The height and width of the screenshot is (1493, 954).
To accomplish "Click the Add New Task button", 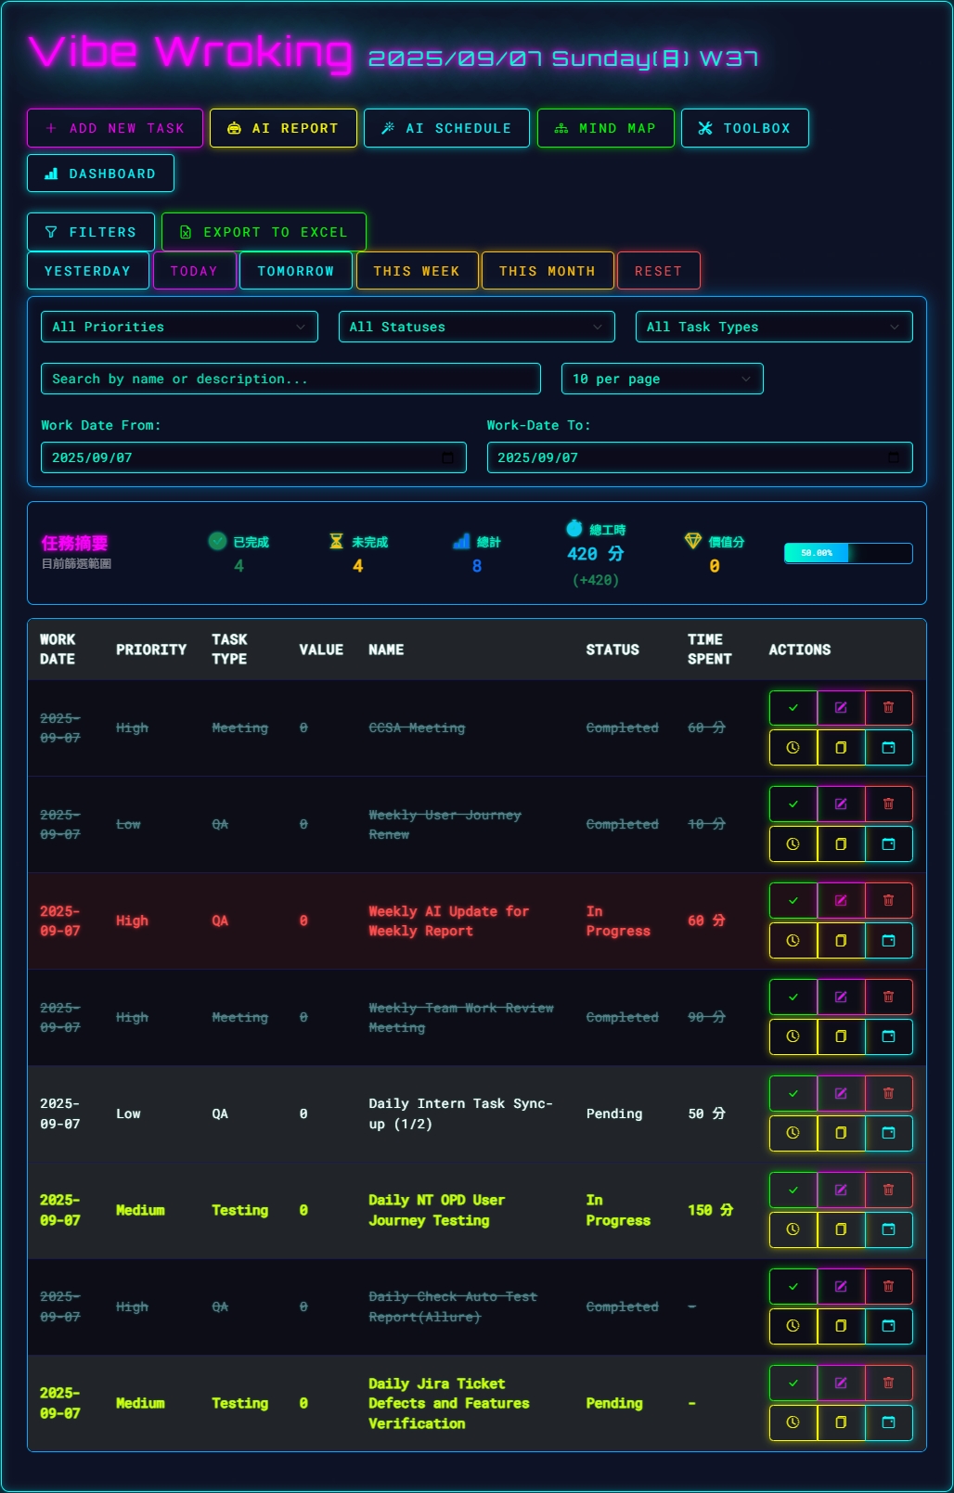I will (115, 128).
